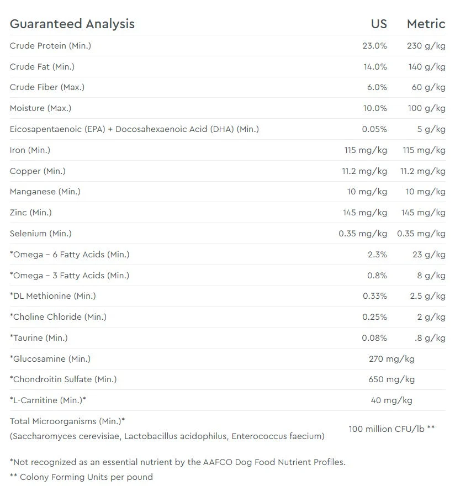
Task: Click the Selenium (Min.) row label
Action: (41, 234)
